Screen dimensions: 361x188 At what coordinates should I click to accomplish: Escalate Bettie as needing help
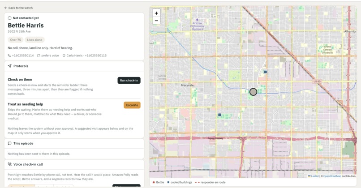(132, 105)
